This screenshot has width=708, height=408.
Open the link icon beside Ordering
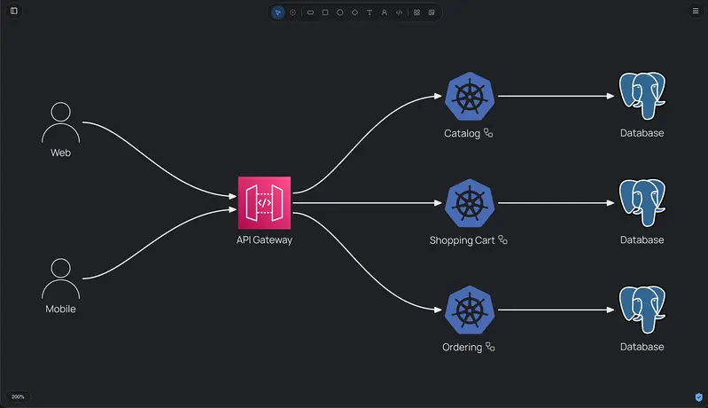point(490,347)
